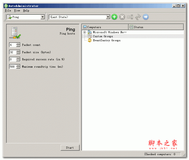Increase Maximum roundtrip time value
Viewport: 189px width, 160px height.
click(x=18, y=66)
